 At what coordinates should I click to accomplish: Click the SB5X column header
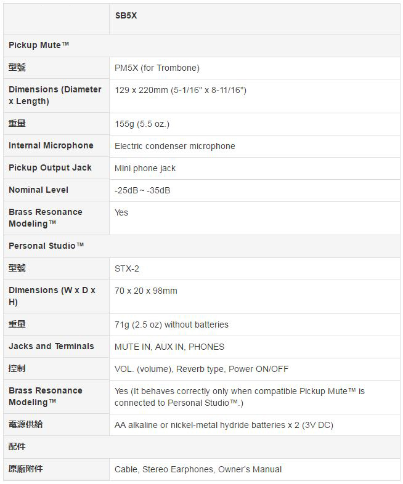tap(126, 16)
